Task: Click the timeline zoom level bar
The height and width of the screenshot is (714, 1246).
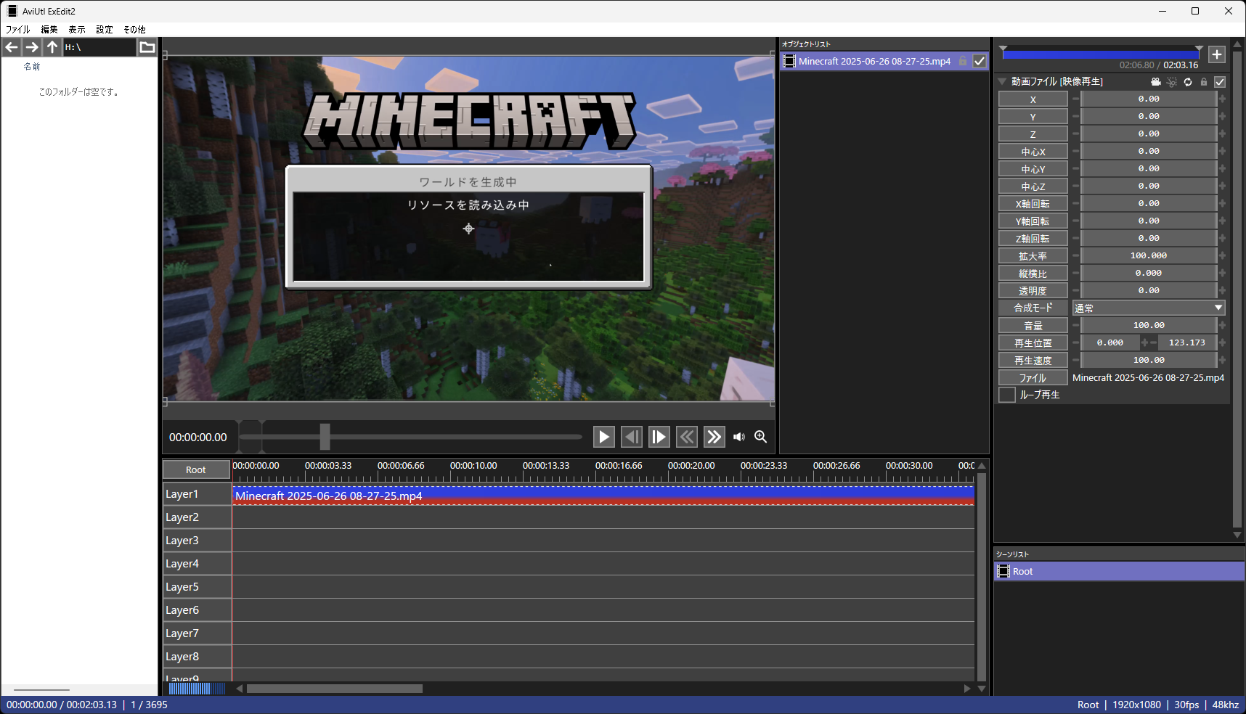Action: pyautogui.click(x=196, y=689)
